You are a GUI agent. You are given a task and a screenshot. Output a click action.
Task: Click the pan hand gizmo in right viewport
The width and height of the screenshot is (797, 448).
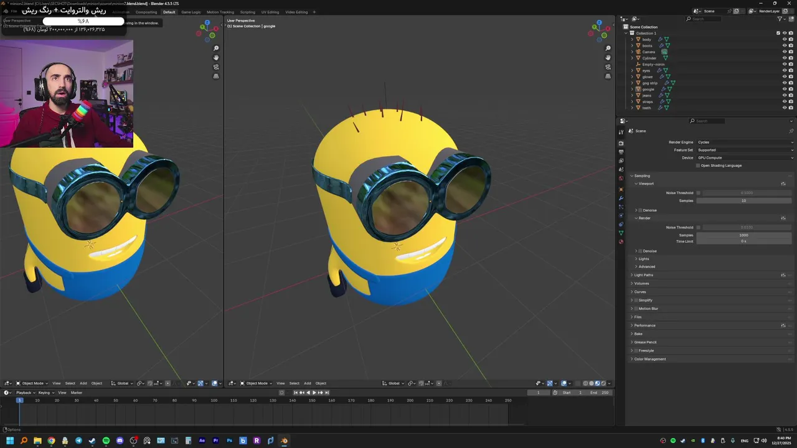coord(608,57)
